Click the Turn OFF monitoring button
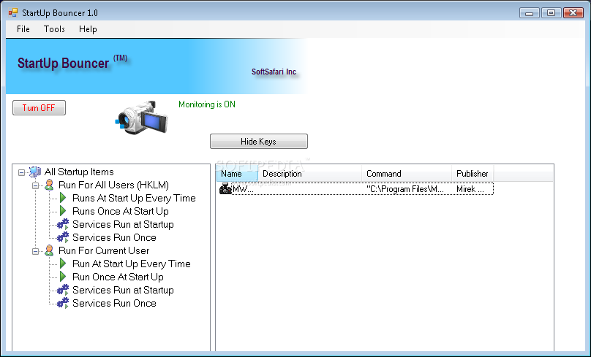Screen dimensions: 591x357 coord(39,107)
